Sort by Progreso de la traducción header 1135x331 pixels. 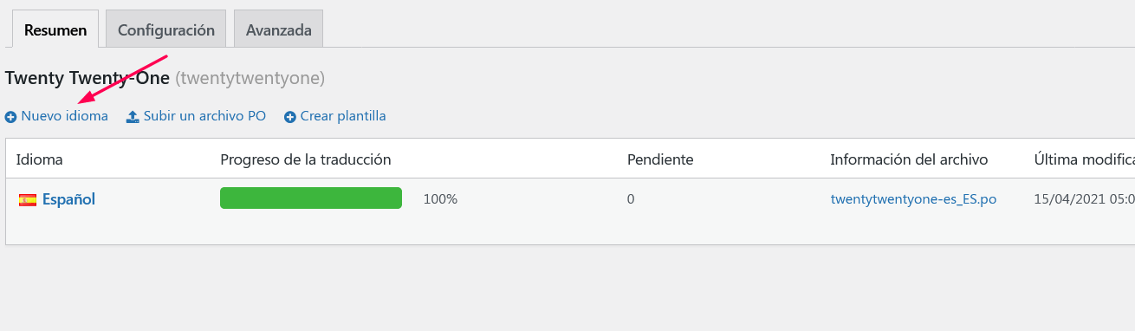coord(306,159)
